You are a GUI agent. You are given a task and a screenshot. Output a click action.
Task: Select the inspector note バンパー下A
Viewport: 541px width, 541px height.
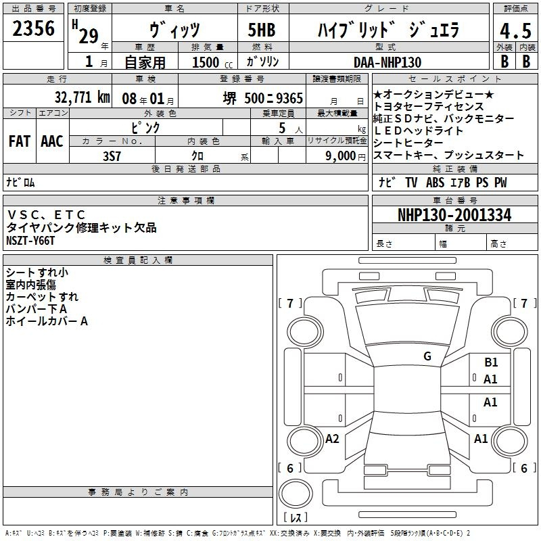37,309
